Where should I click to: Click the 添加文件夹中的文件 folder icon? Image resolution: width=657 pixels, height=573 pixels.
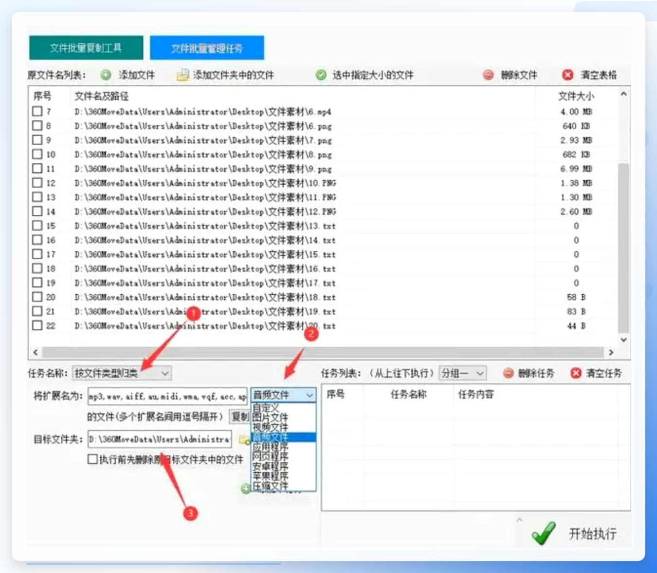pyautogui.click(x=182, y=75)
